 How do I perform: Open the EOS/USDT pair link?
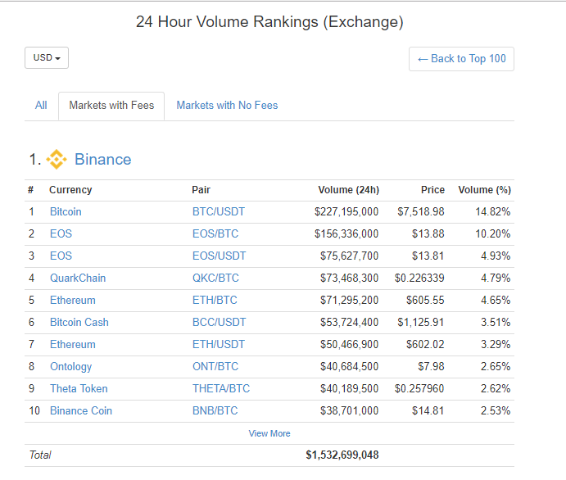tap(219, 256)
